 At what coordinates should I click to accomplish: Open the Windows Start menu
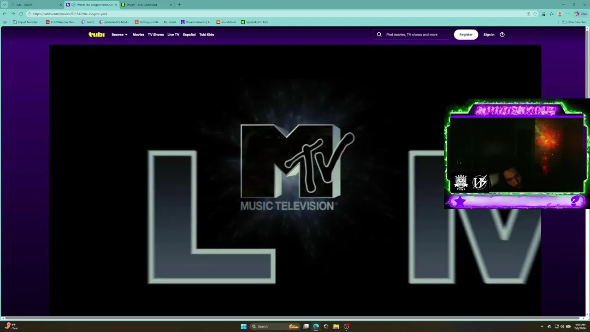click(243, 326)
